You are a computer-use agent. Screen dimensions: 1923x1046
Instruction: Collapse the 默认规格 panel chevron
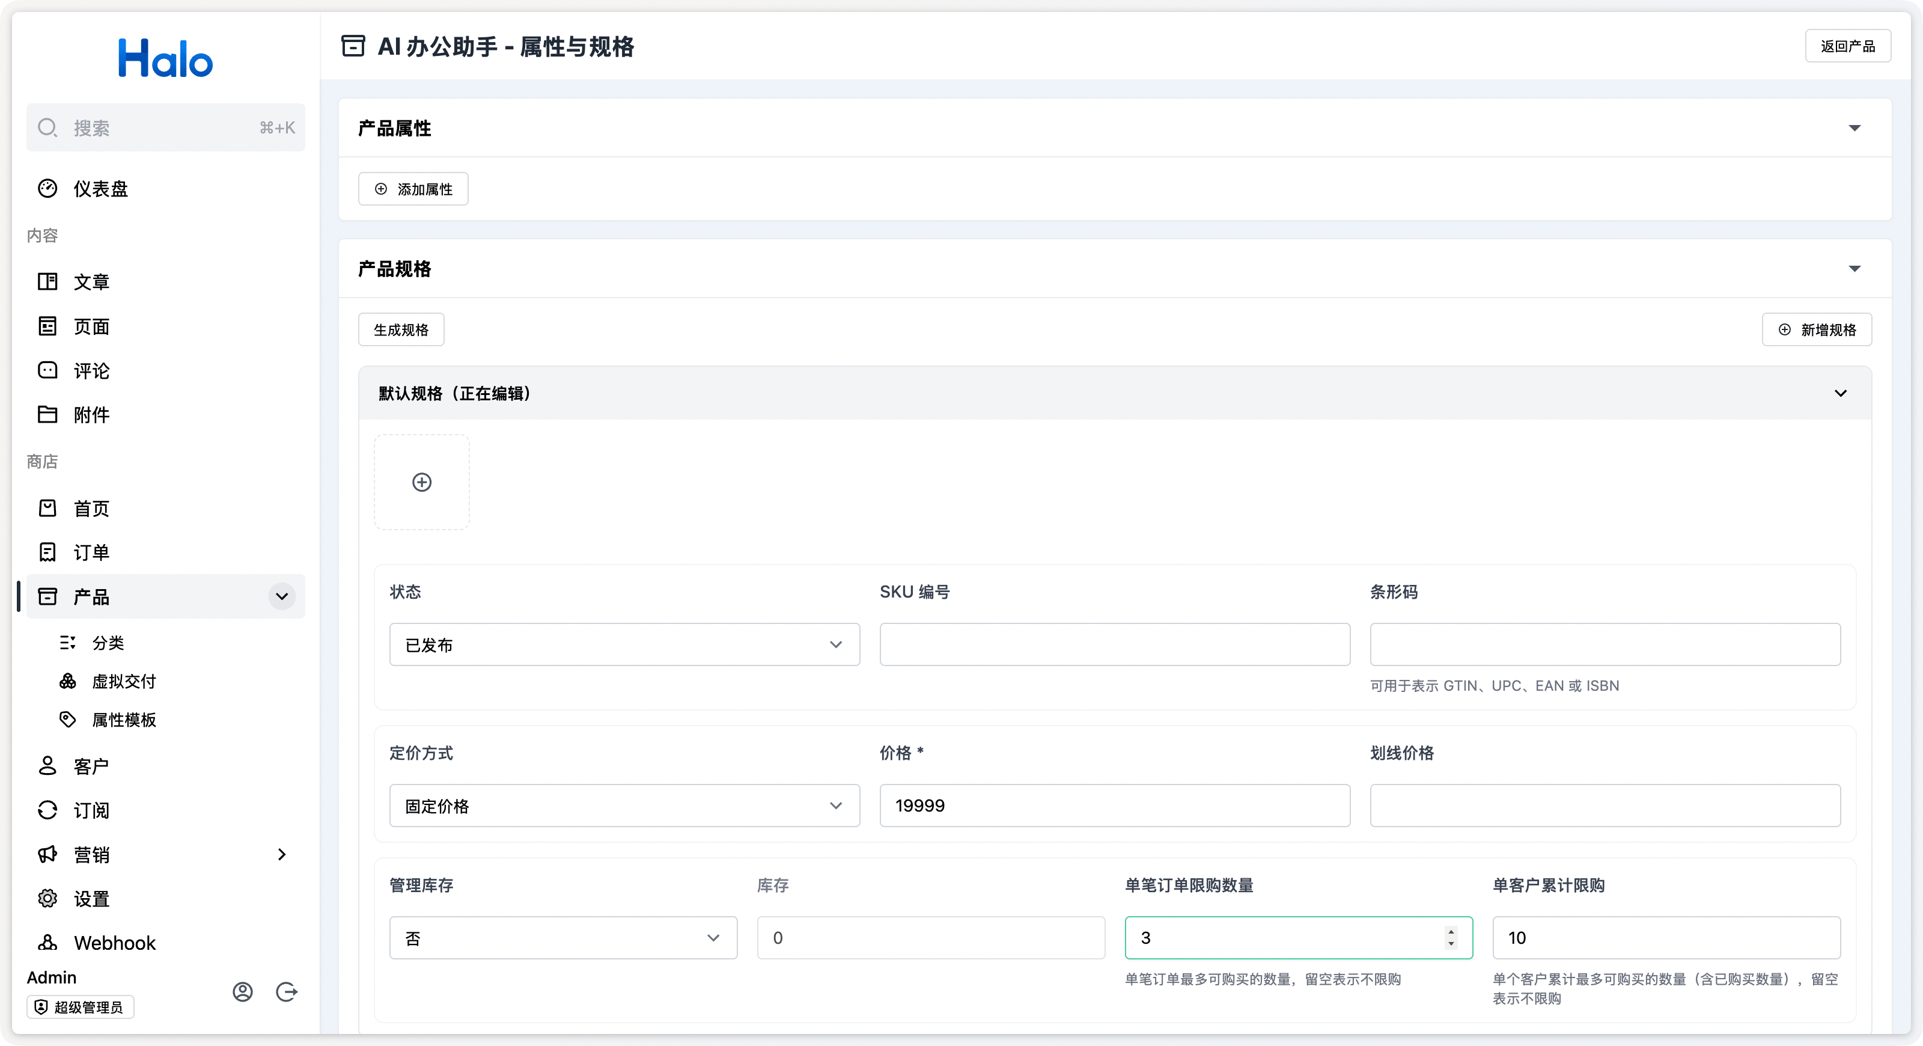pos(1841,394)
